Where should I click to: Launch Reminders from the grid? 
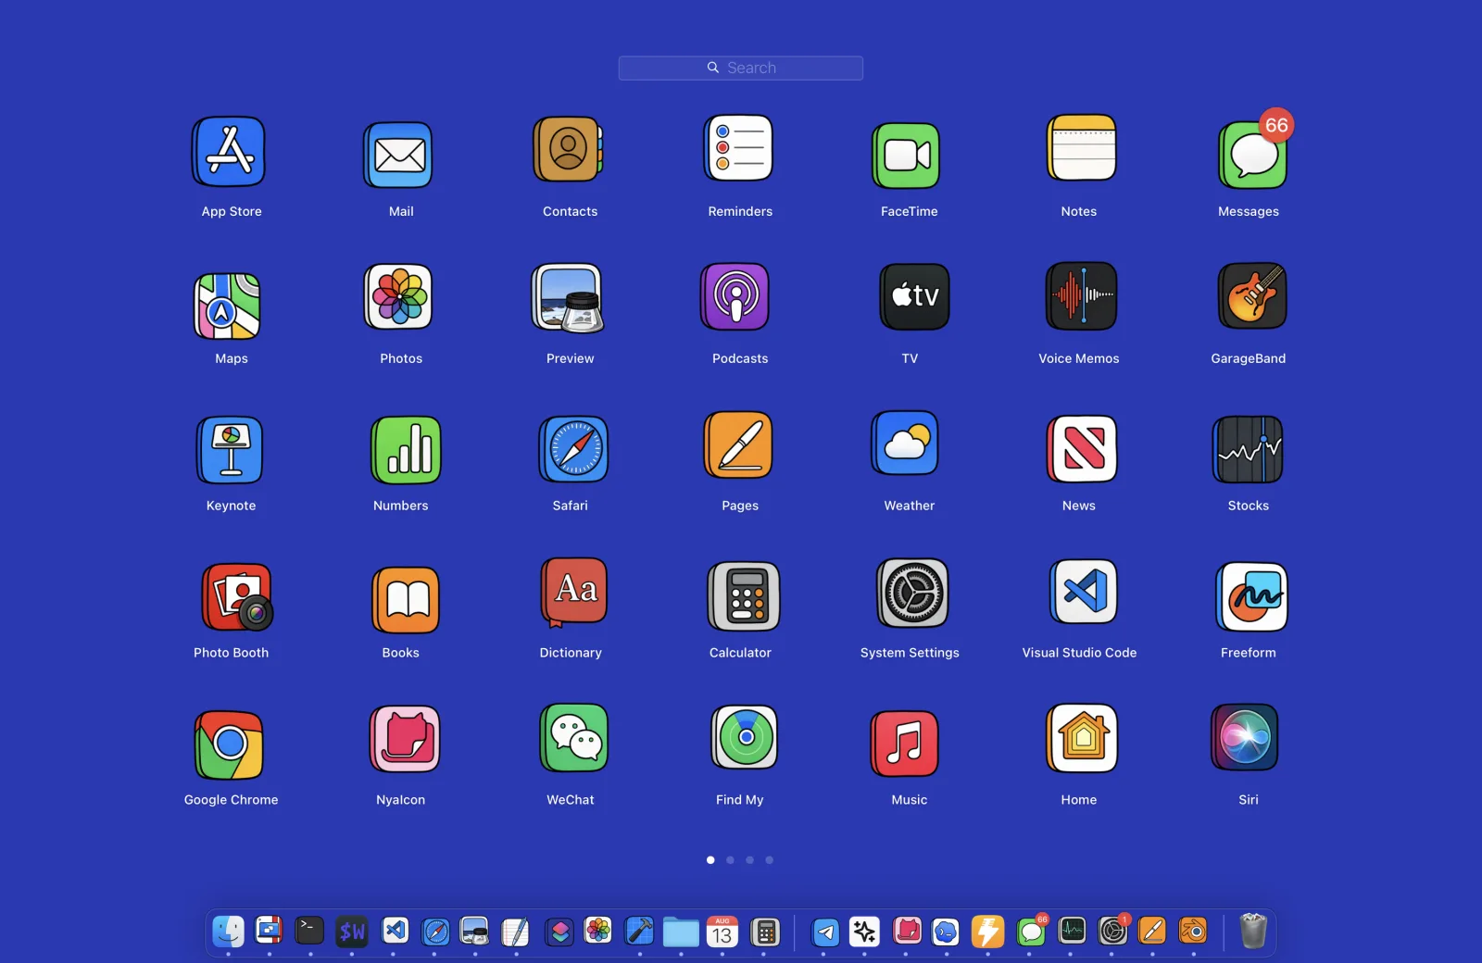739,148
